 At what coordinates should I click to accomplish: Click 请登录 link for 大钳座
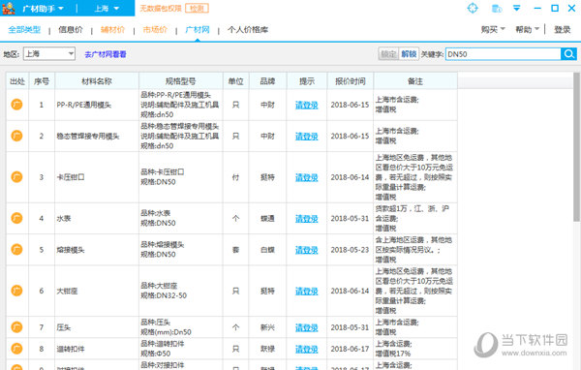[306, 291]
